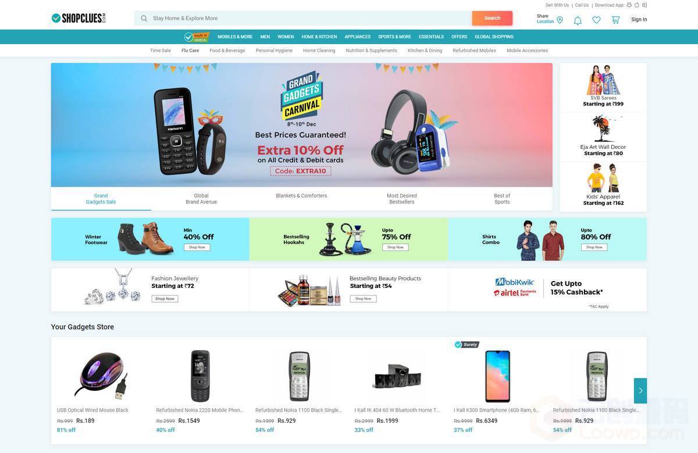Click the Android app download icon
698x453 pixels.
(x=629, y=5)
